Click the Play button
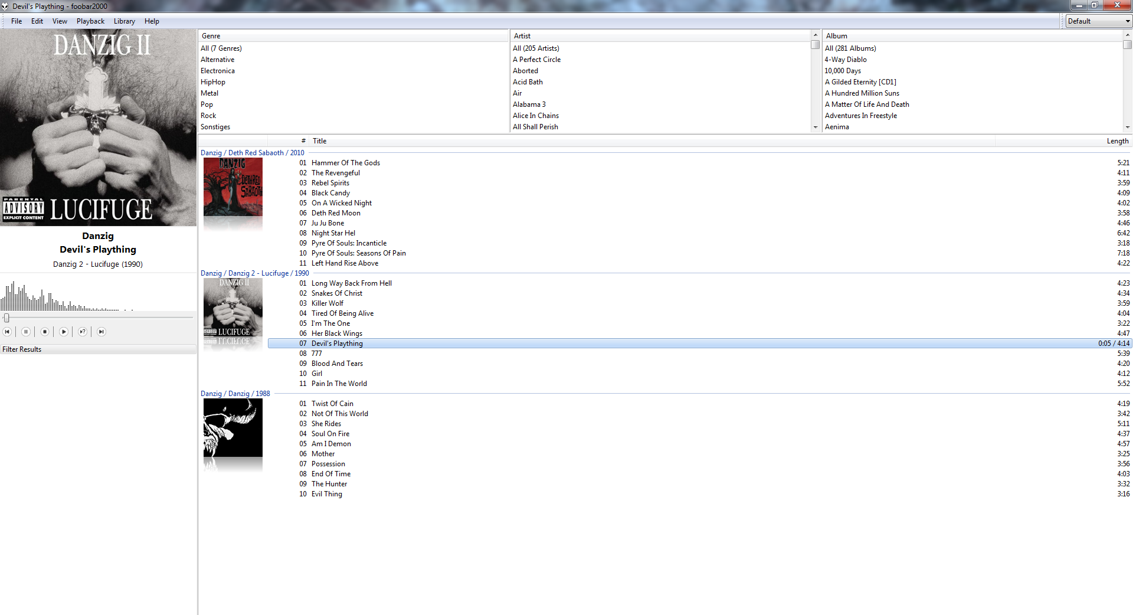This screenshot has width=1133, height=615. tap(64, 332)
